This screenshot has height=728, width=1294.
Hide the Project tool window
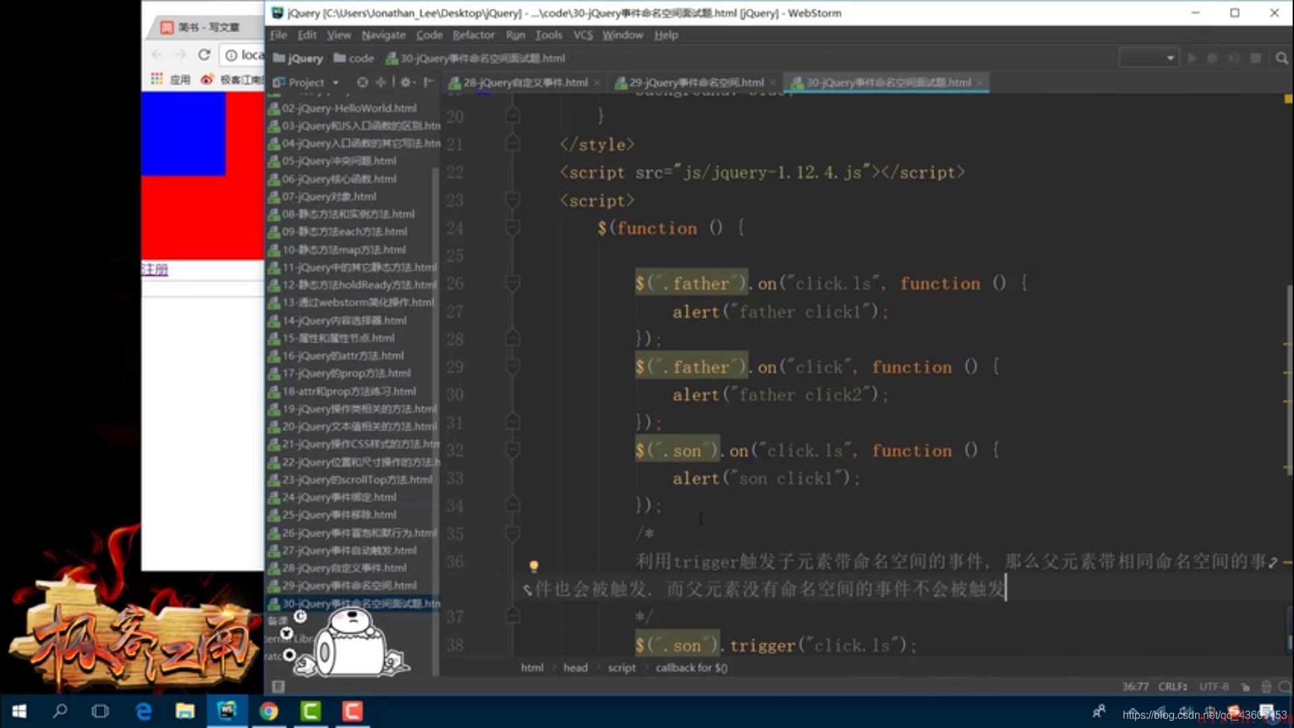[429, 82]
